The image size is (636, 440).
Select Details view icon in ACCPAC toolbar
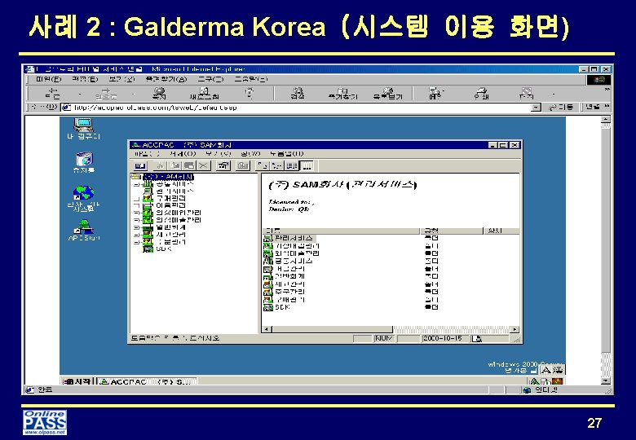click(307, 165)
